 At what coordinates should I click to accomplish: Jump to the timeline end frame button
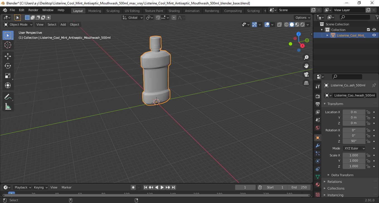173,187
